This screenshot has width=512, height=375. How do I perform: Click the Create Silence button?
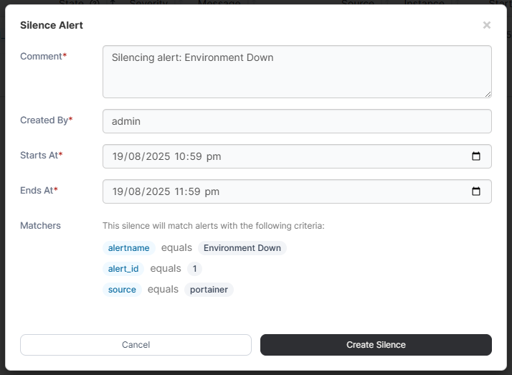point(376,345)
